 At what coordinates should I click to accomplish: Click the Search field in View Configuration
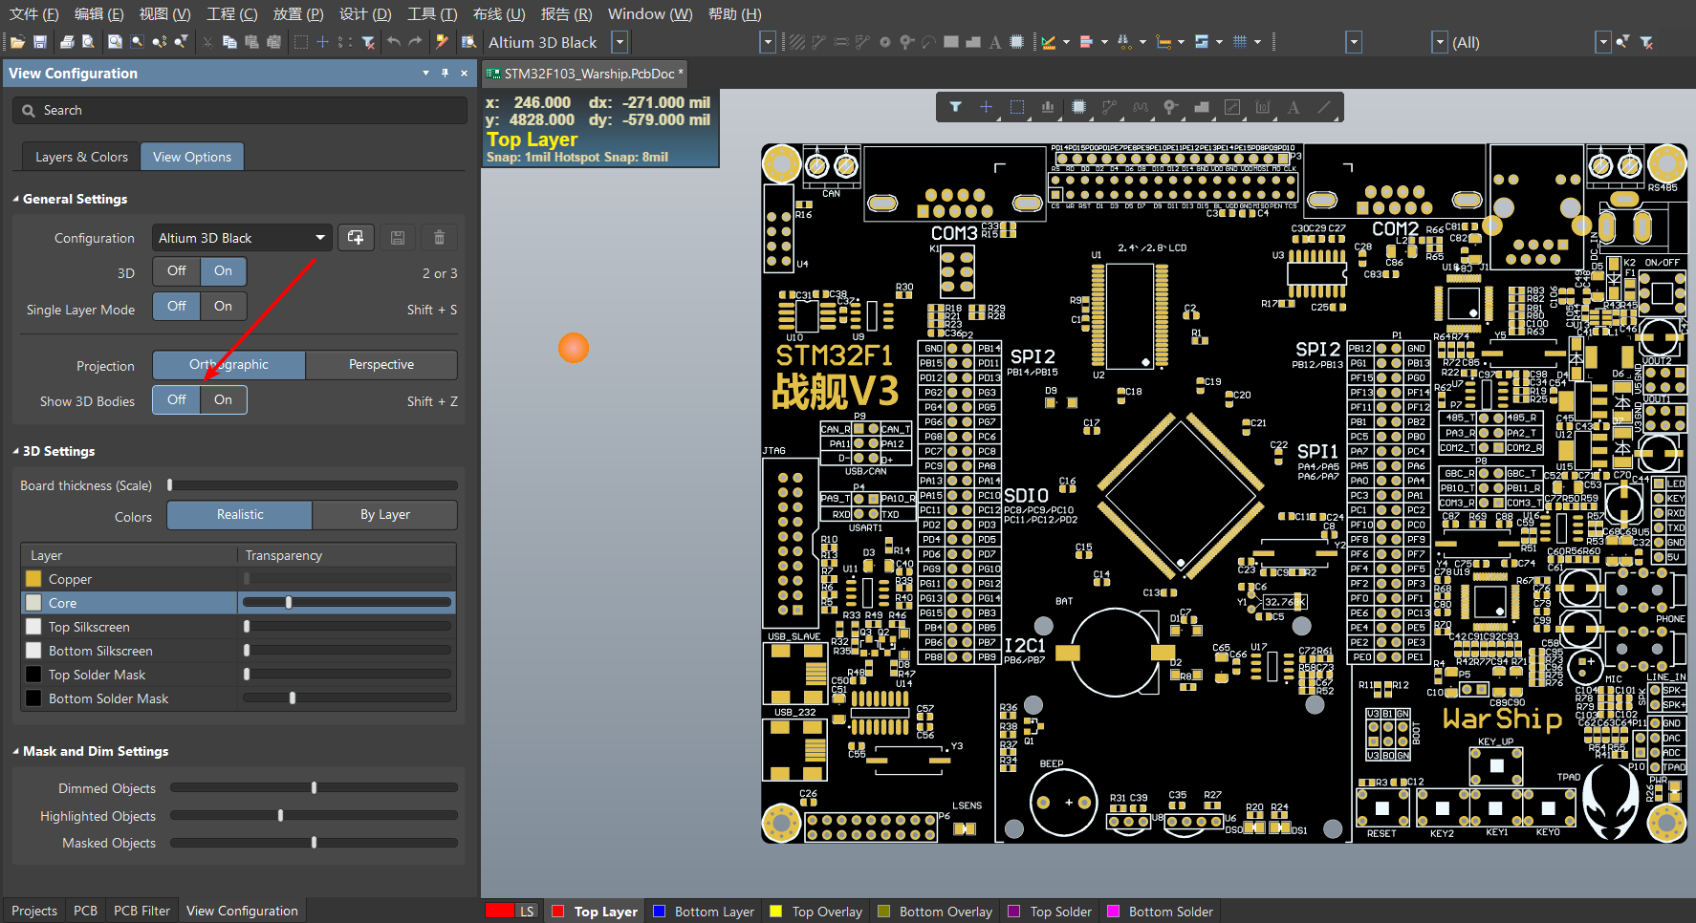240,111
